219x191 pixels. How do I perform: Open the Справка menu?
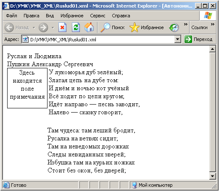pos(121,16)
